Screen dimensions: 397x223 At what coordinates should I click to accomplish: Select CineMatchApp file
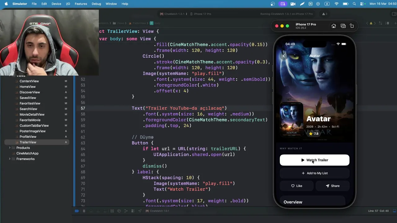coord(27,153)
